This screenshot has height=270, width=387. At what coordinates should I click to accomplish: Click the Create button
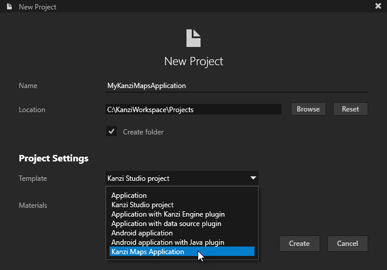pyautogui.click(x=300, y=244)
